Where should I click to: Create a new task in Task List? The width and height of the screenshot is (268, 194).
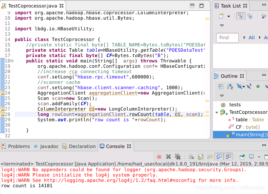[x=221, y=16]
